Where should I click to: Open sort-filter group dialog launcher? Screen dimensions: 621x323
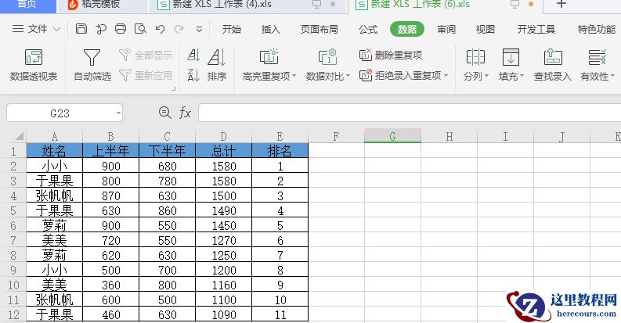174,89
